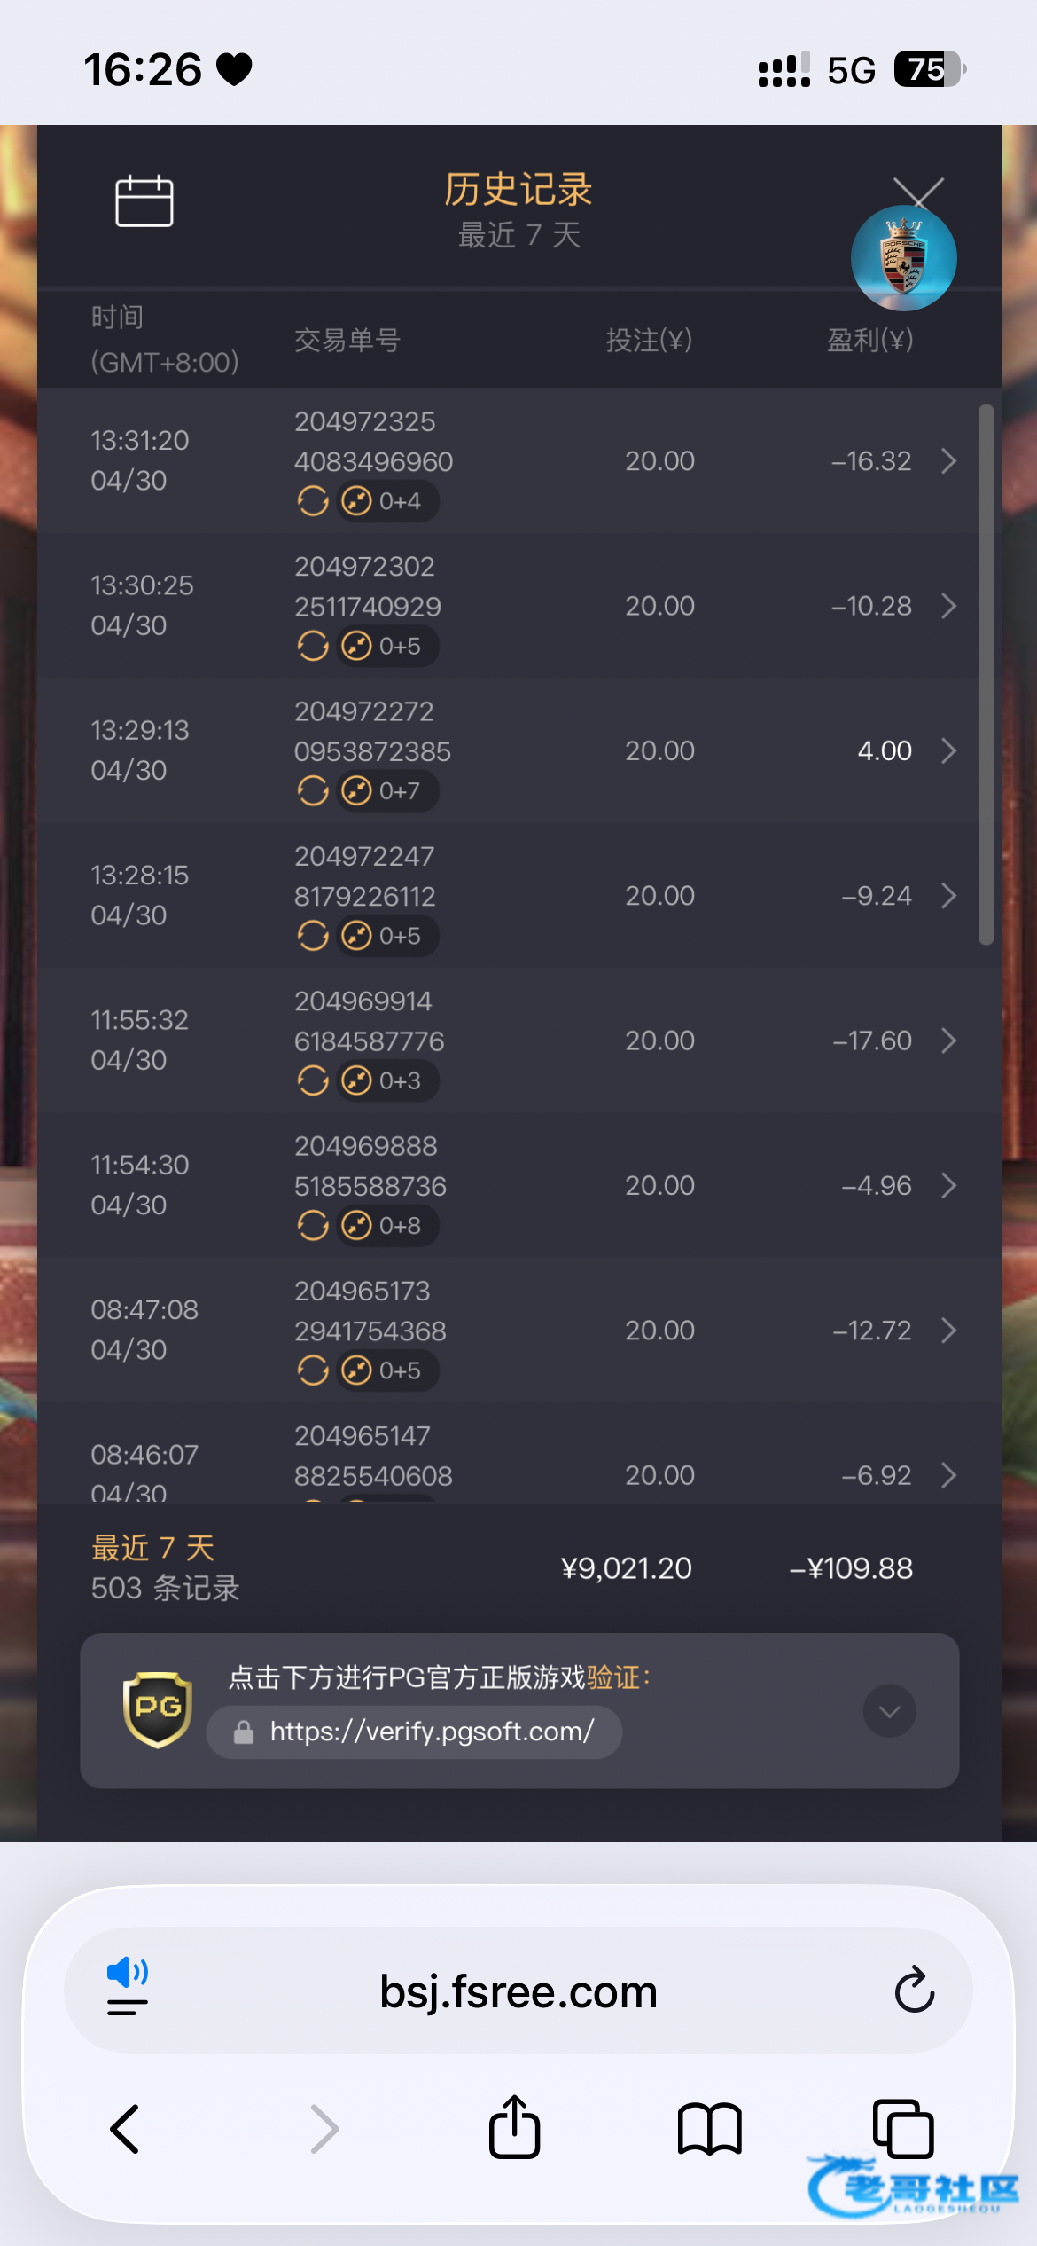Expand details for the -17.60 record

click(948, 1041)
